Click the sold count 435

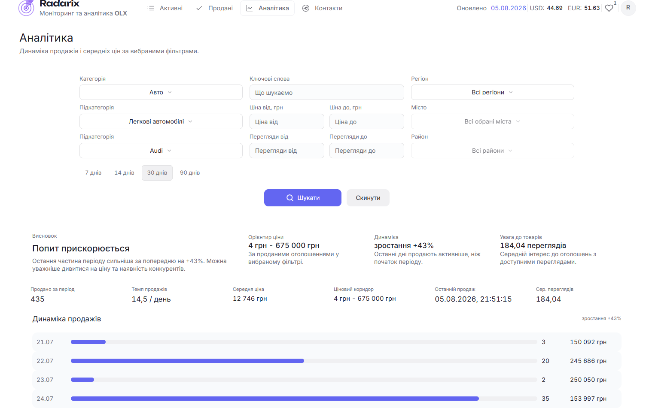point(37,299)
